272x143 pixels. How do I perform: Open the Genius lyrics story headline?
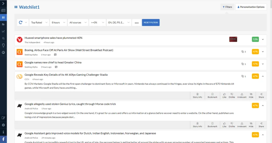[x=70, y=104]
